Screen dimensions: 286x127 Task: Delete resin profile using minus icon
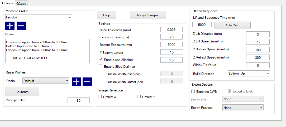coord(87,82)
